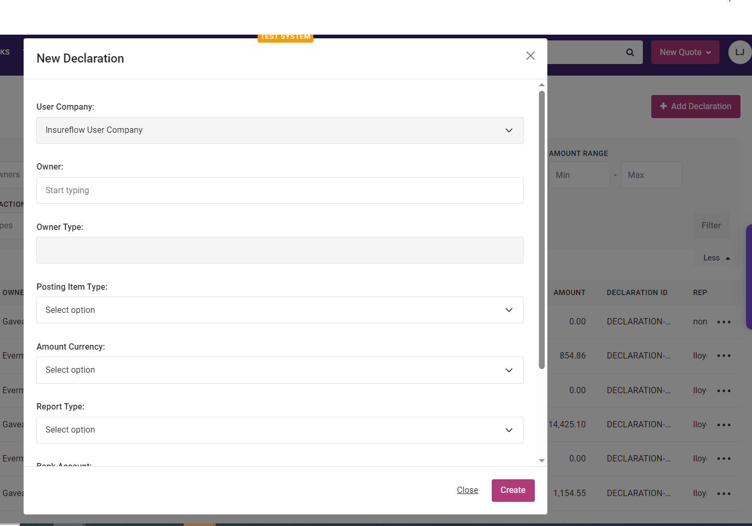Close the New Declaration dialog with X
Viewport: 752px width, 526px height.
tap(530, 56)
